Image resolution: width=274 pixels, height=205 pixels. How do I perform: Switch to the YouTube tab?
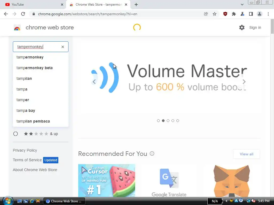(x=33, y=5)
